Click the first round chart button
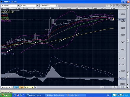This screenshot has height=97, width=130. 122,6
